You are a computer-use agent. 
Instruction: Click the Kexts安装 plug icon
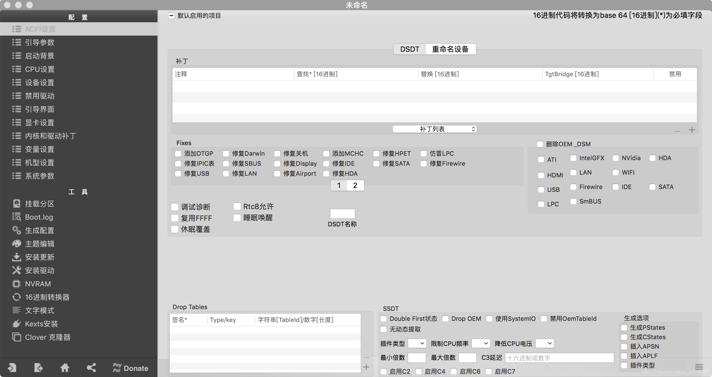tap(16, 324)
